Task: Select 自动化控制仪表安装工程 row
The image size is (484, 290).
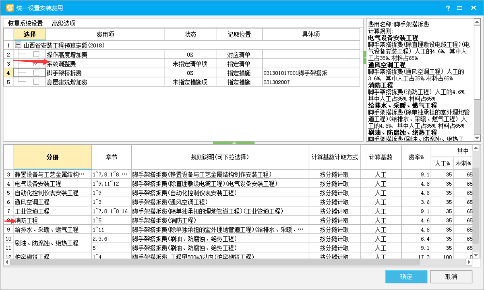Action: (x=238, y=193)
